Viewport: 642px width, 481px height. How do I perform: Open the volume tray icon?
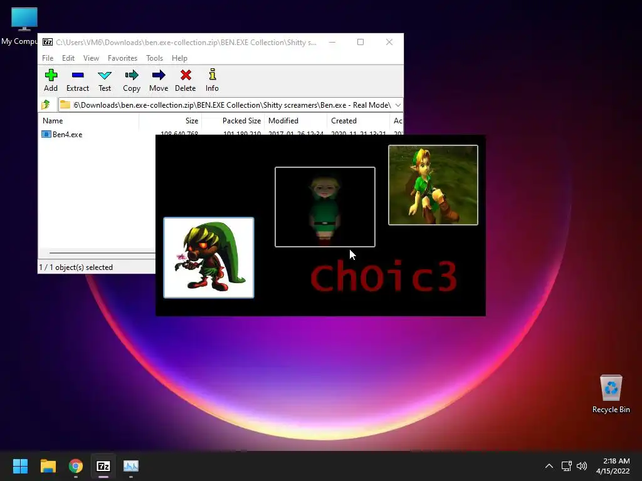point(581,466)
